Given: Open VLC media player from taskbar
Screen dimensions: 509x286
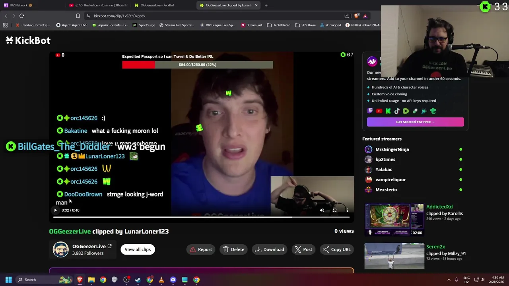Looking at the screenshot, I should click(x=161, y=280).
